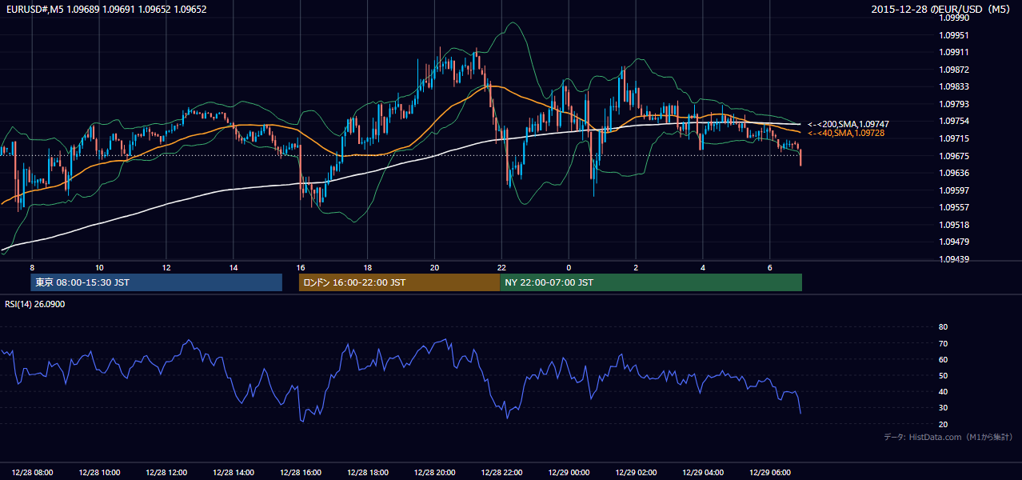1022x480 pixels.
Task: Click hour tick 10 under price chart
Action: [x=99, y=267]
